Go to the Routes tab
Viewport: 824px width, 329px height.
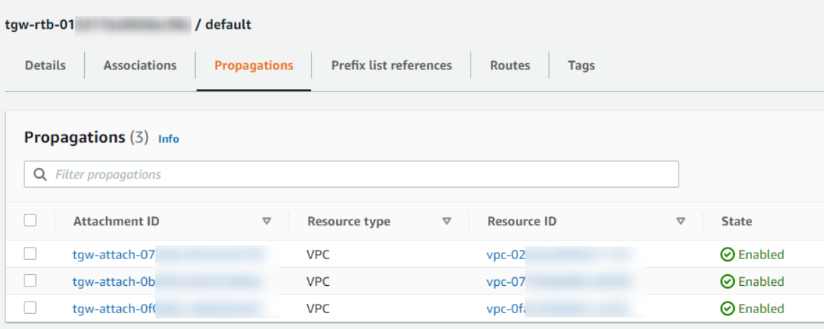510,66
